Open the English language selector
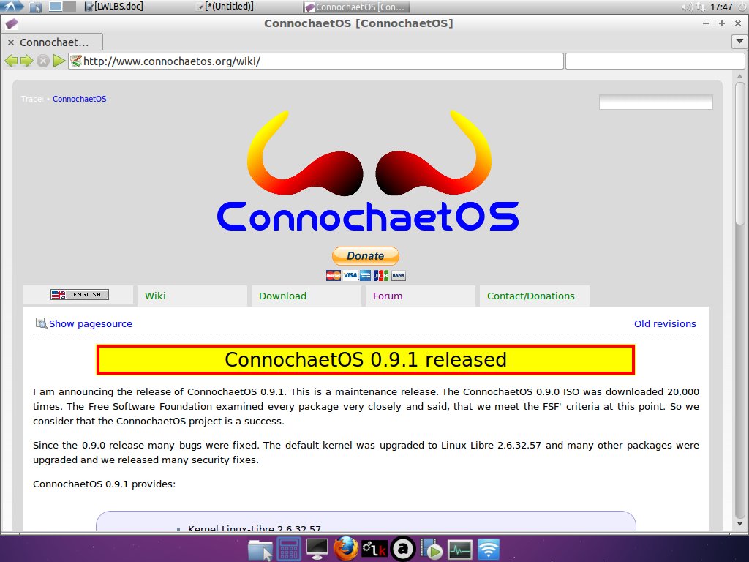Screen dimensions: 749x562 tap(78, 294)
